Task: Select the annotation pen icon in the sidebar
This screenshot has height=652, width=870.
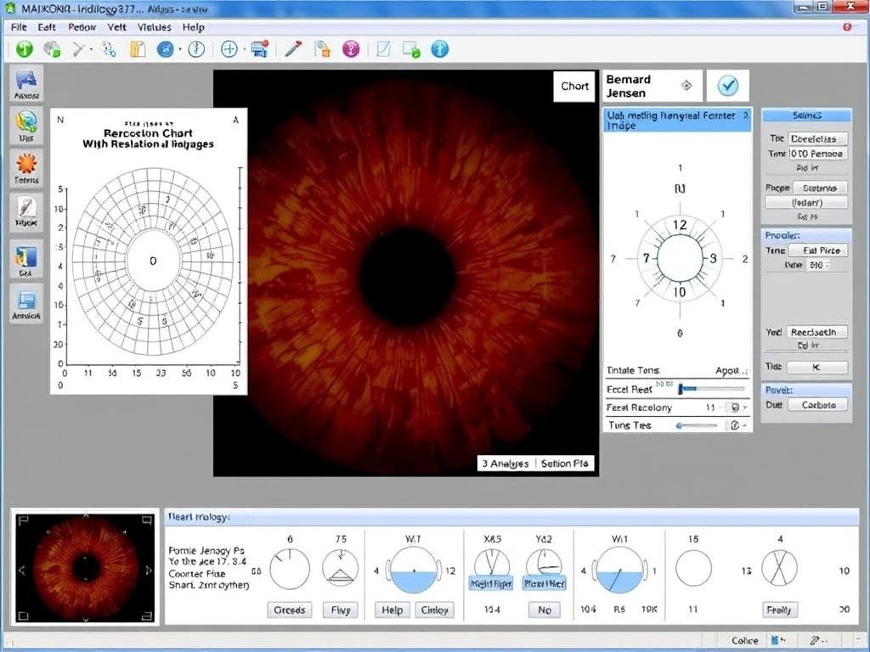Action: pos(27,212)
